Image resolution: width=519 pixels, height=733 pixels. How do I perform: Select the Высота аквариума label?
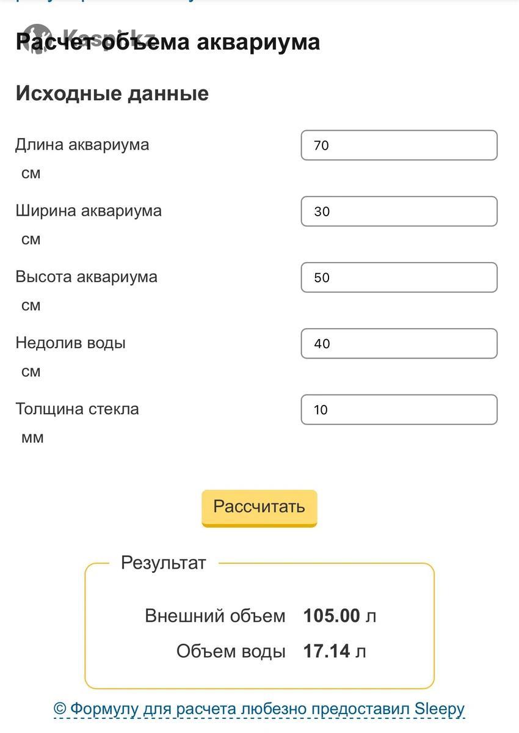[86, 277]
